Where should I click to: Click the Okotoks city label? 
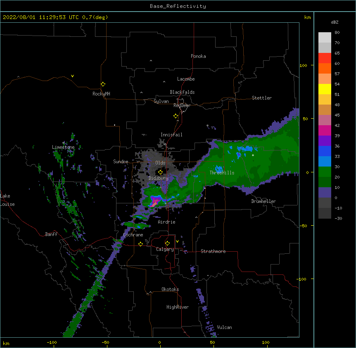tap(170, 289)
